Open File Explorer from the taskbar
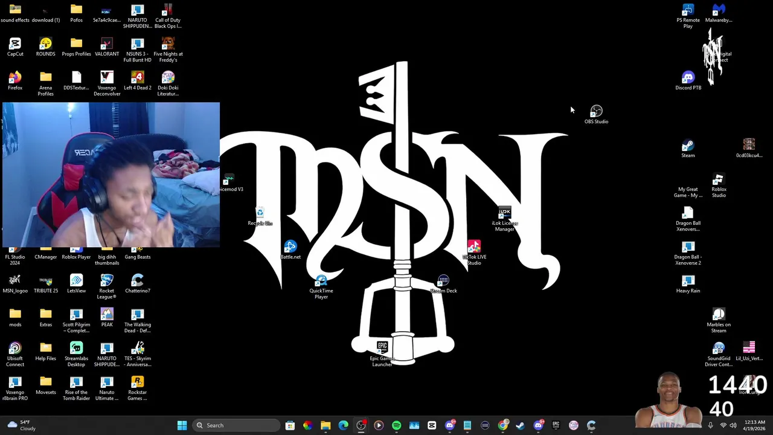The height and width of the screenshot is (435, 773). point(326,425)
